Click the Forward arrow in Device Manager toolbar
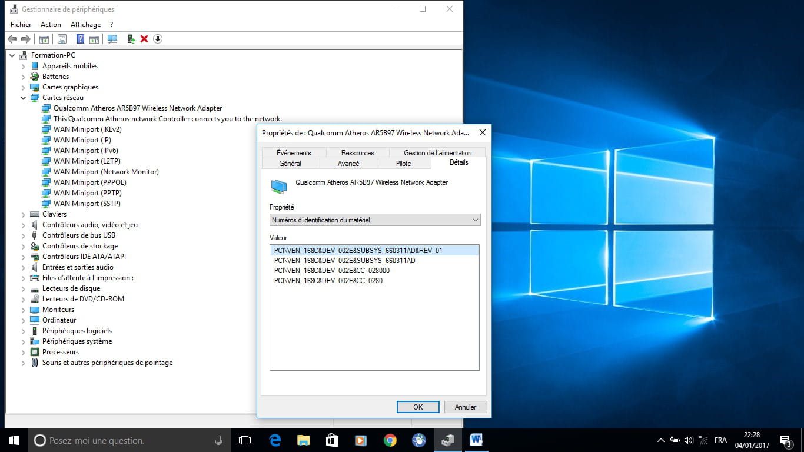The height and width of the screenshot is (452, 804). (25, 39)
